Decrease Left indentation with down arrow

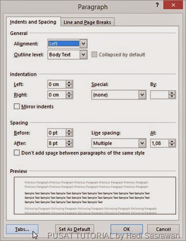(x=69, y=86)
